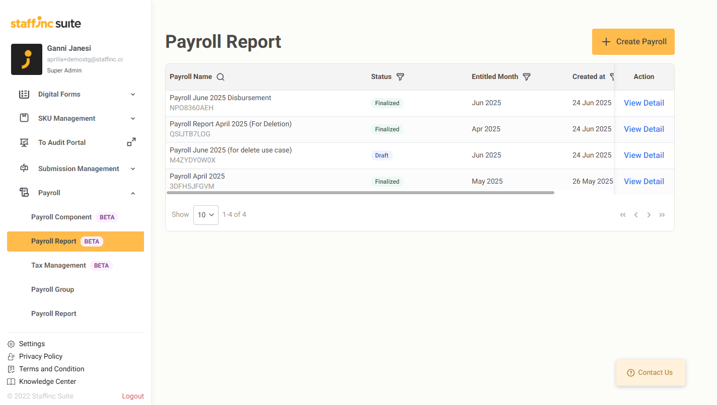Click the table's horizontal scrollbar
The width and height of the screenshot is (717, 405).
[x=361, y=193]
